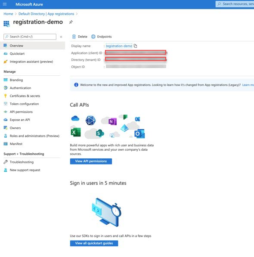Click the info icon in the welcome banner

76,85
